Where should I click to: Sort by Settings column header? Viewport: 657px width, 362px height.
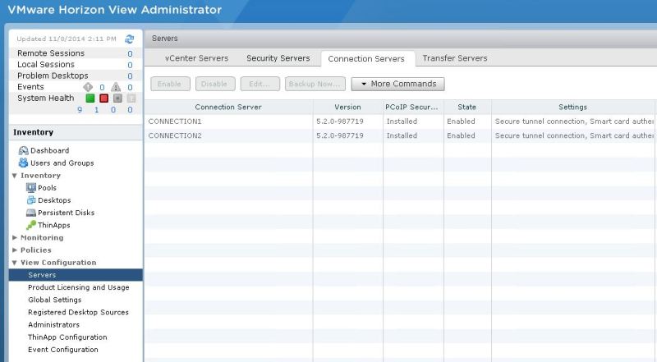point(573,108)
